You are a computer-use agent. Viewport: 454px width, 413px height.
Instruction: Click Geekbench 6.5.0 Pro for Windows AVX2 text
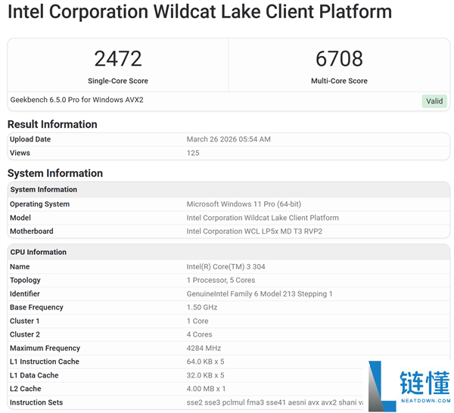tap(76, 100)
